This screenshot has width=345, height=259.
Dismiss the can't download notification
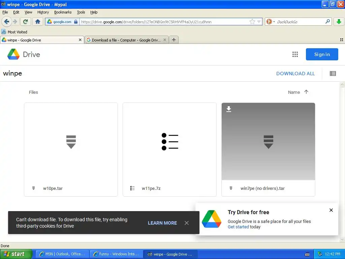click(187, 223)
